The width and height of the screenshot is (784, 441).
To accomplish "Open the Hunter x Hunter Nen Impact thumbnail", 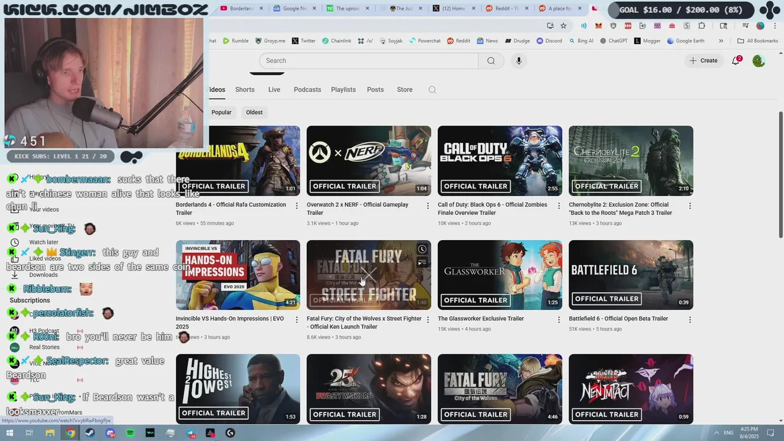I will [x=631, y=389].
